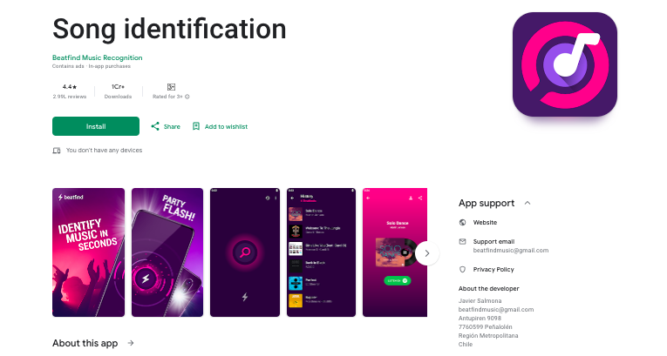The image size is (667, 356).
Task: Click the info icon next to Rated for 3+
Action: point(187,97)
